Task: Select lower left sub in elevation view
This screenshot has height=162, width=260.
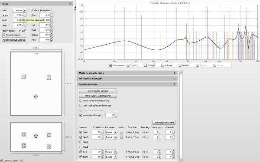Action: click(23, 146)
